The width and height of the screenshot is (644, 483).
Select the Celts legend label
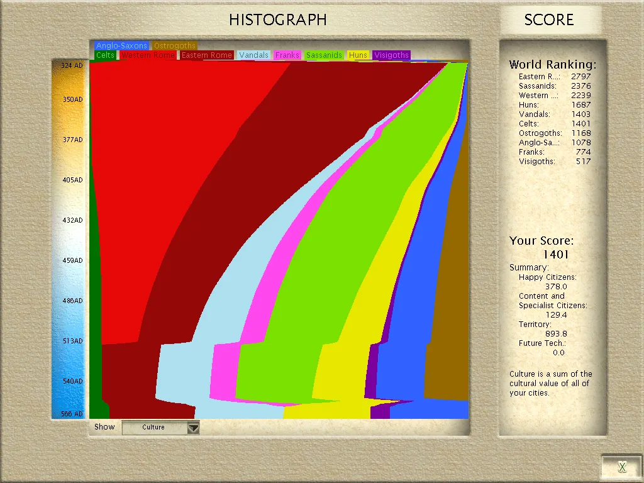[105, 55]
